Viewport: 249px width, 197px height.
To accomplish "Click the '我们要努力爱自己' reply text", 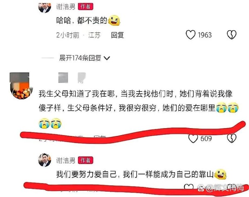I will point(134,175).
